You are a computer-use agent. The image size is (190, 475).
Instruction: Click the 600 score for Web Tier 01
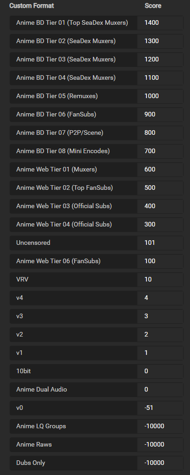pos(160,169)
